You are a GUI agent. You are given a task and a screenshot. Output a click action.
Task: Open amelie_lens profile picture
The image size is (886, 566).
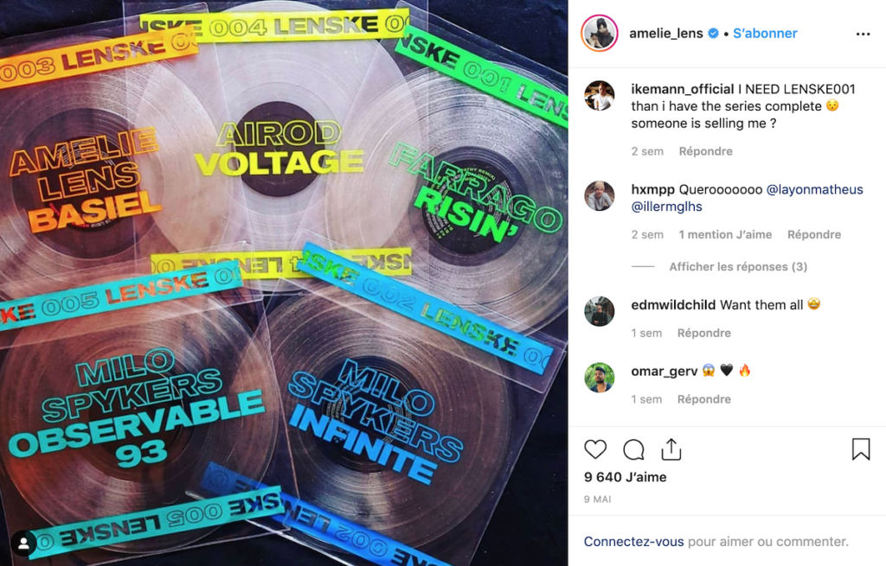[600, 34]
